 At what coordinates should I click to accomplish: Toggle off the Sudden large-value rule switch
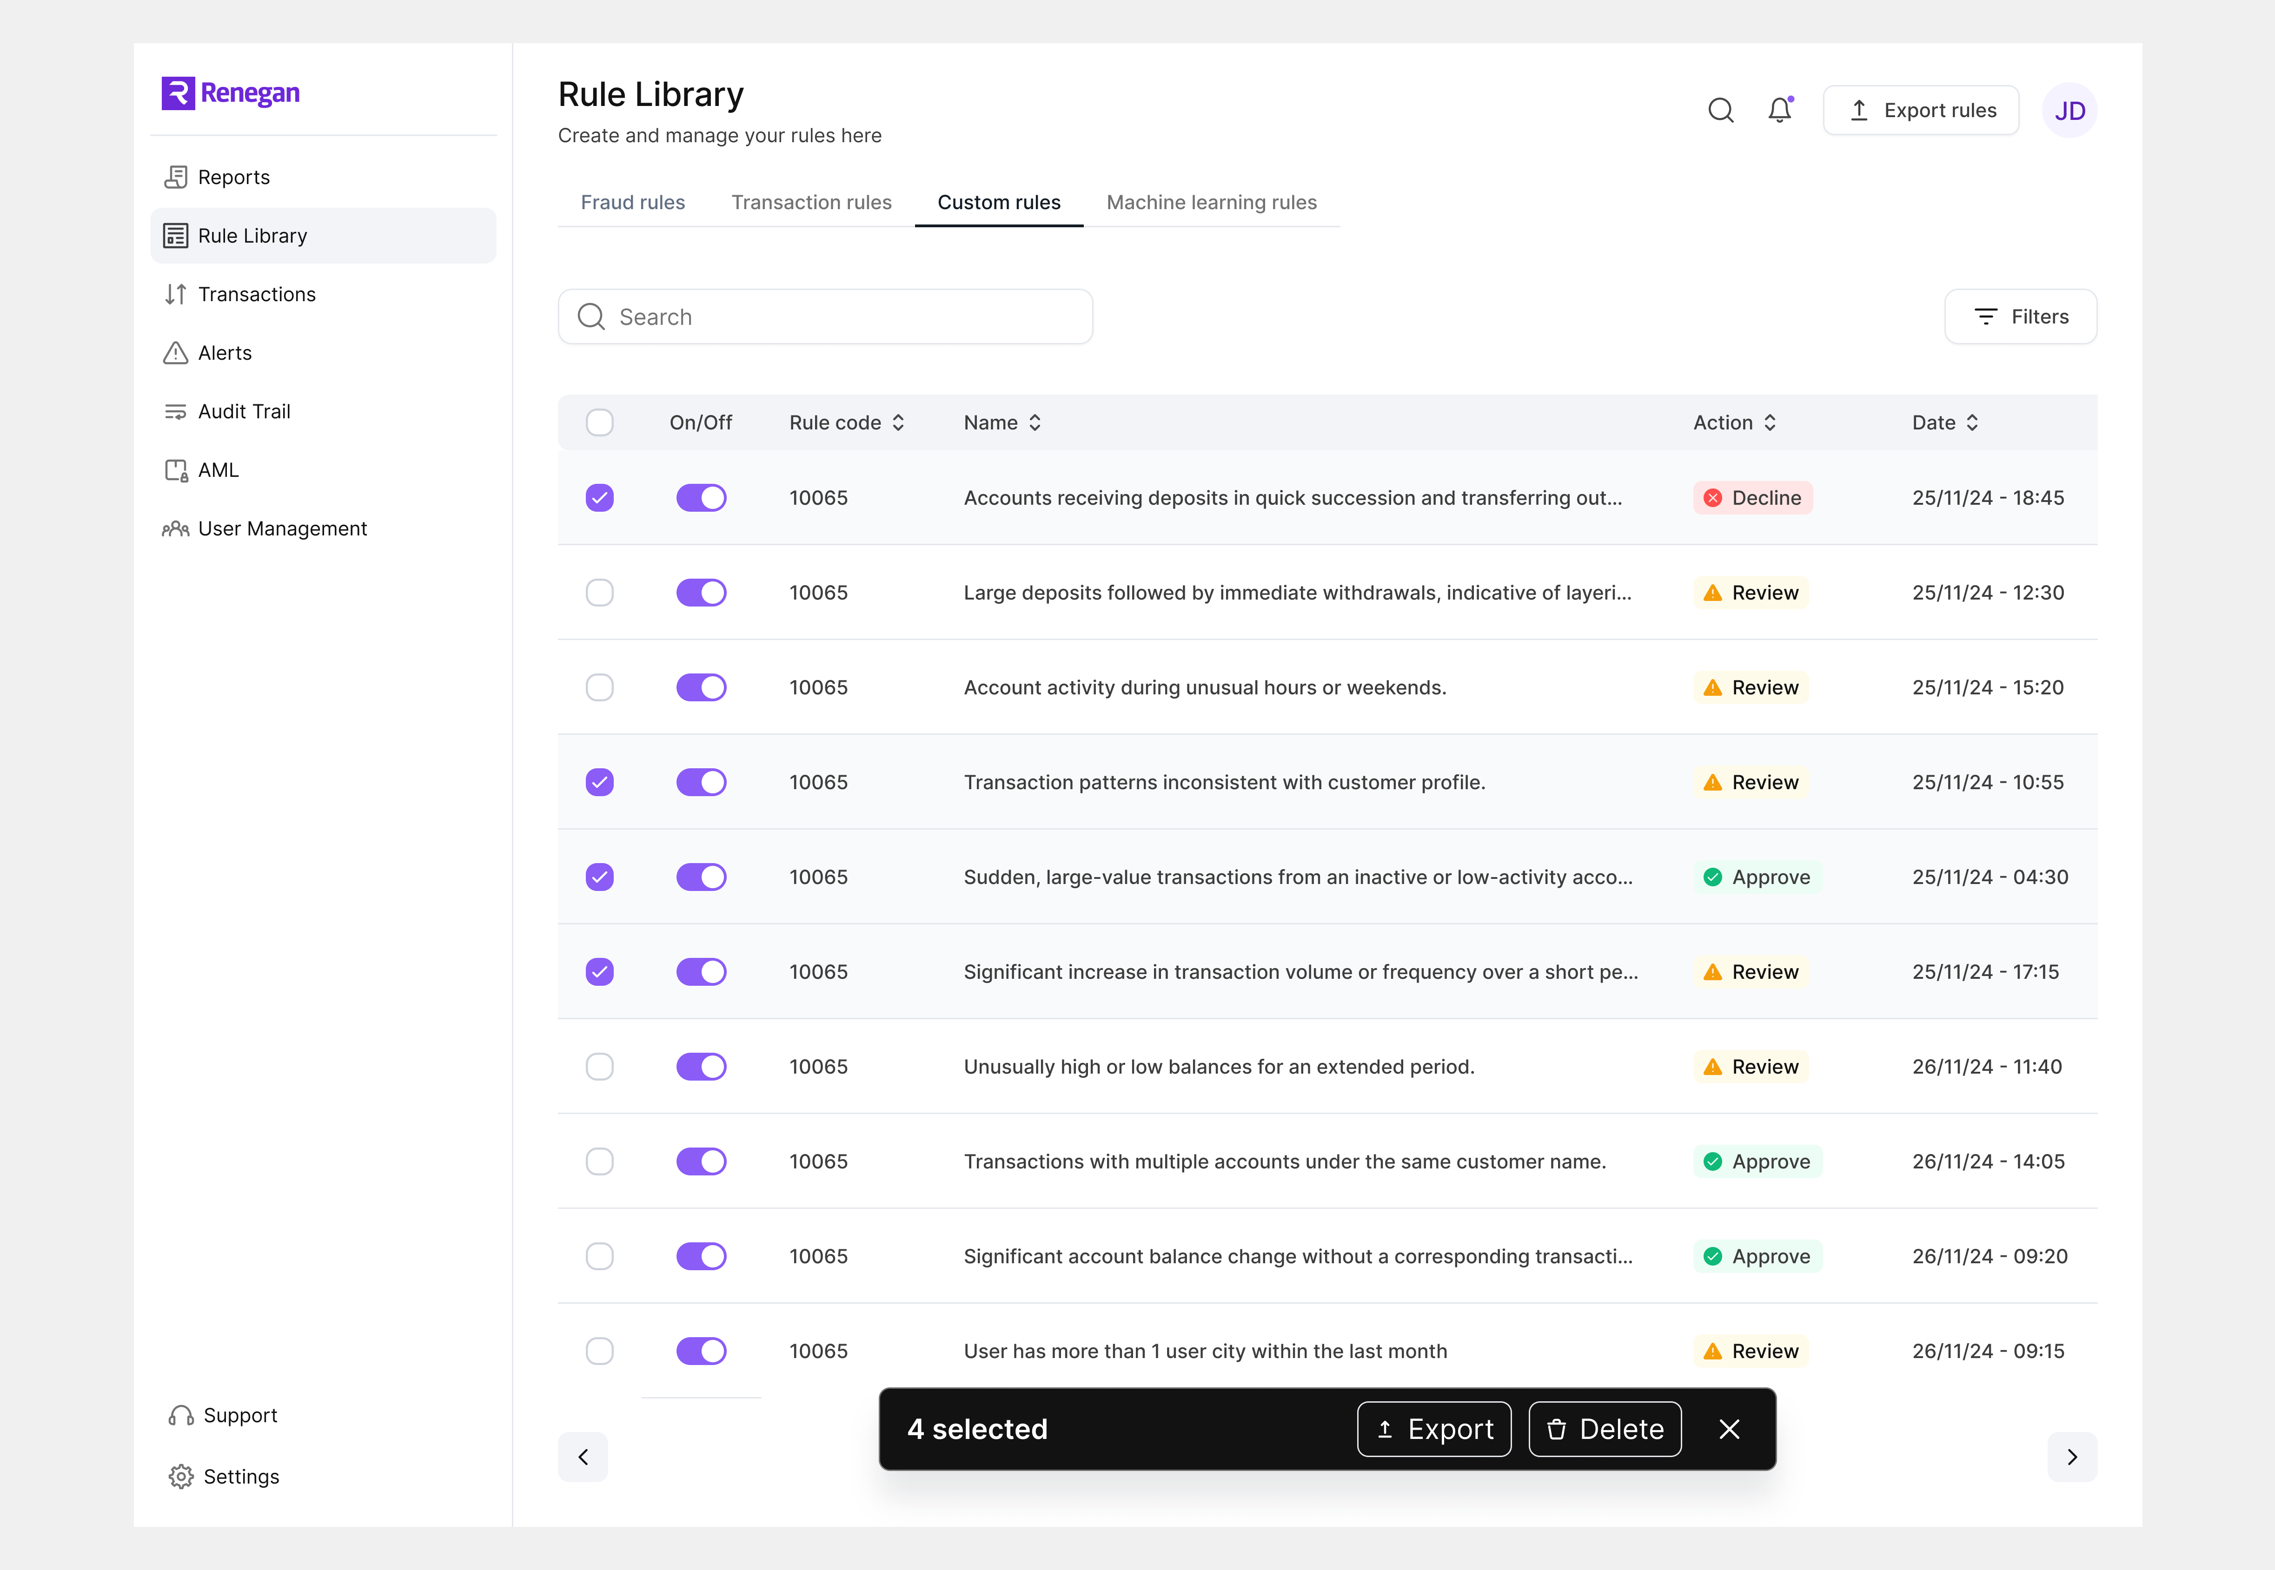(x=701, y=877)
